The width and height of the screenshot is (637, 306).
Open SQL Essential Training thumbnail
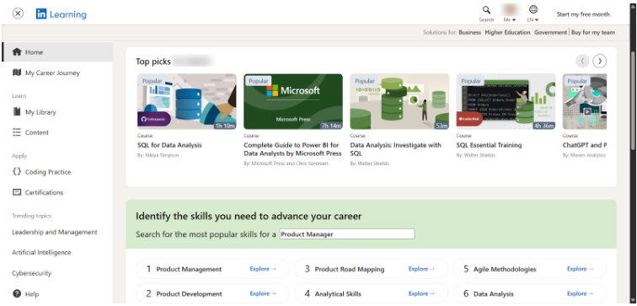pos(506,102)
